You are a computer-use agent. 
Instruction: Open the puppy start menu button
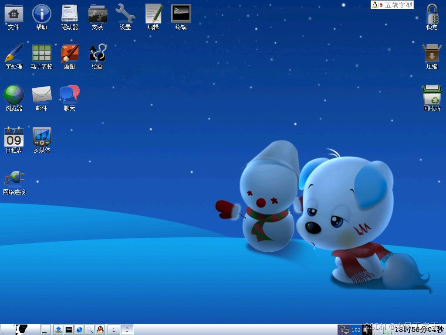click(20, 330)
